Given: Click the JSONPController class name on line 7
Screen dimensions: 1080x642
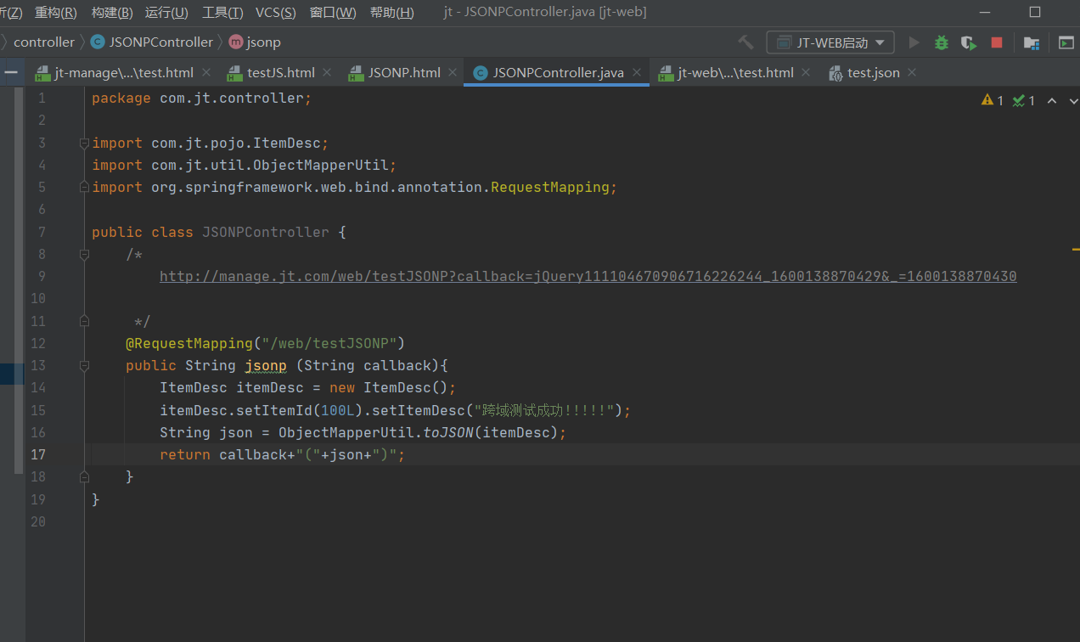Looking at the screenshot, I should pyautogui.click(x=266, y=232).
